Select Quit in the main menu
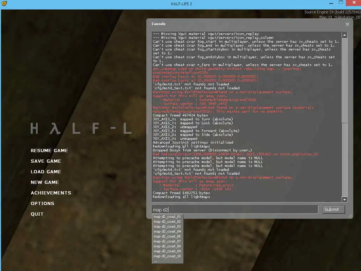This screenshot has width=361, height=271. point(37,214)
